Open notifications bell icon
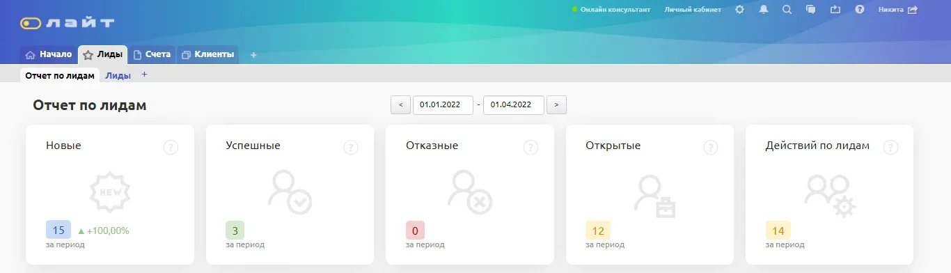Screen dimensions: 951x273 click(x=763, y=10)
